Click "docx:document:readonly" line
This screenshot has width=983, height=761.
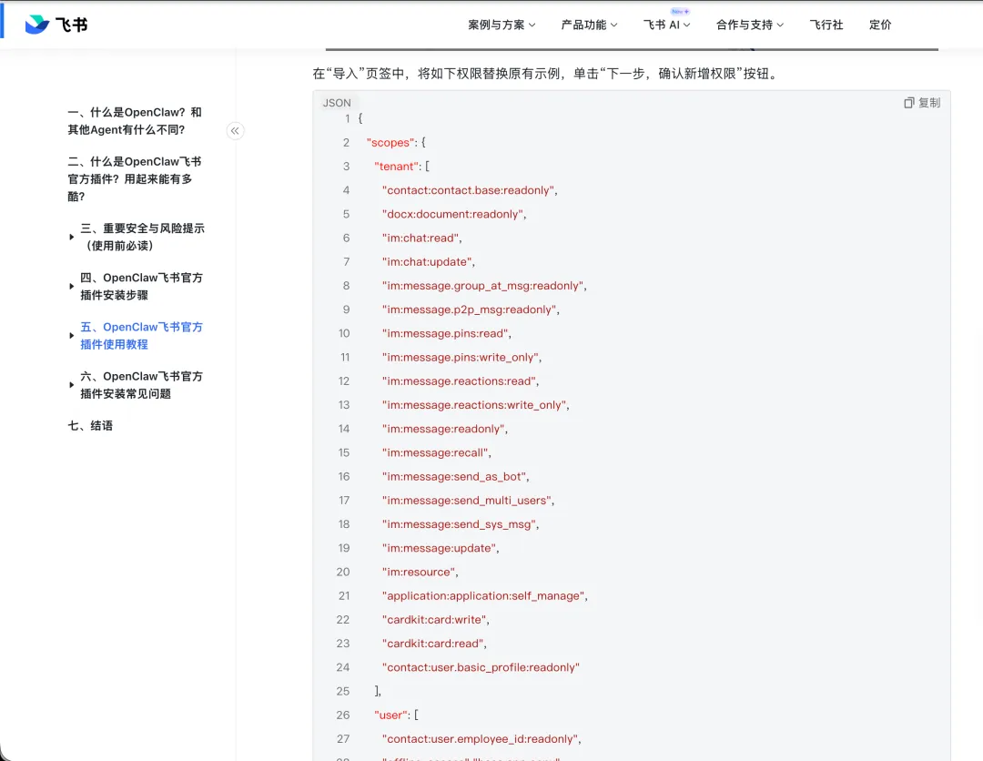click(454, 214)
